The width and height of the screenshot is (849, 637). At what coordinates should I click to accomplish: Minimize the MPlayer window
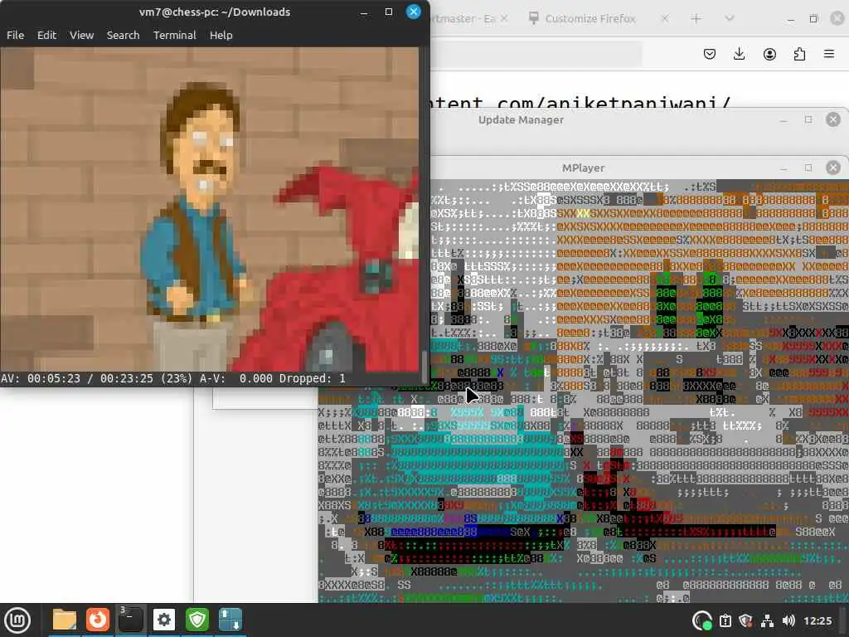[x=784, y=168]
